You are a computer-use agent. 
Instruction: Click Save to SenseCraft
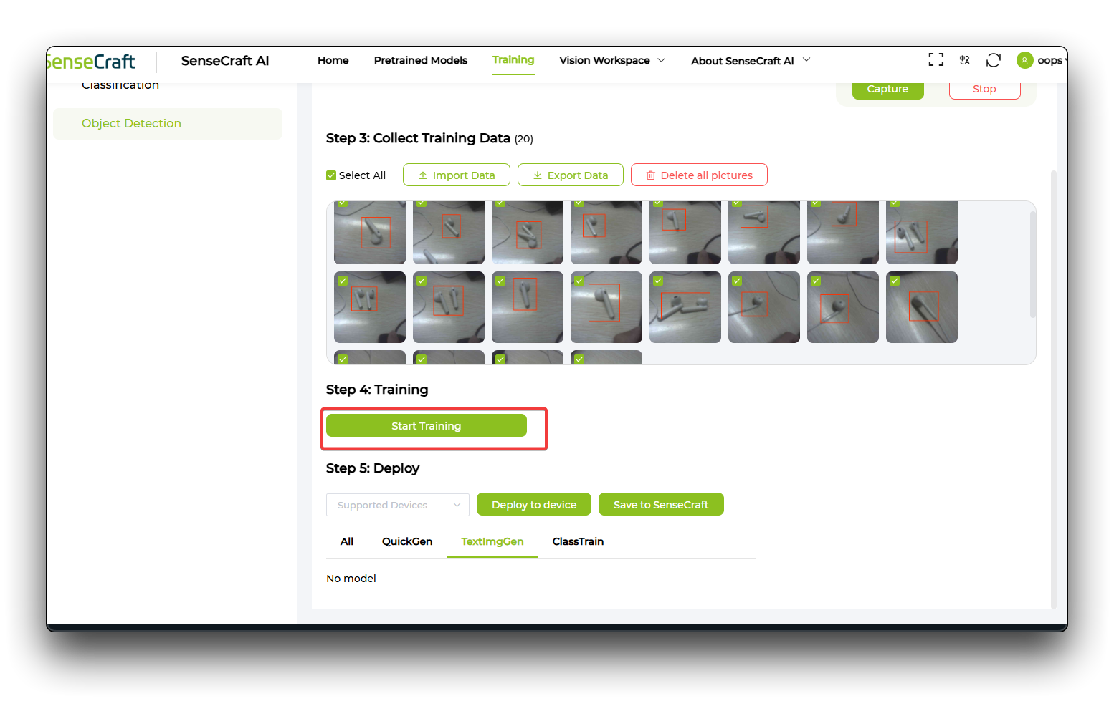(x=660, y=504)
